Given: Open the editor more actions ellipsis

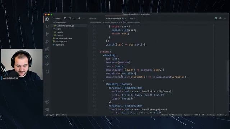Looking at the screenshot, I should (225, 18).
